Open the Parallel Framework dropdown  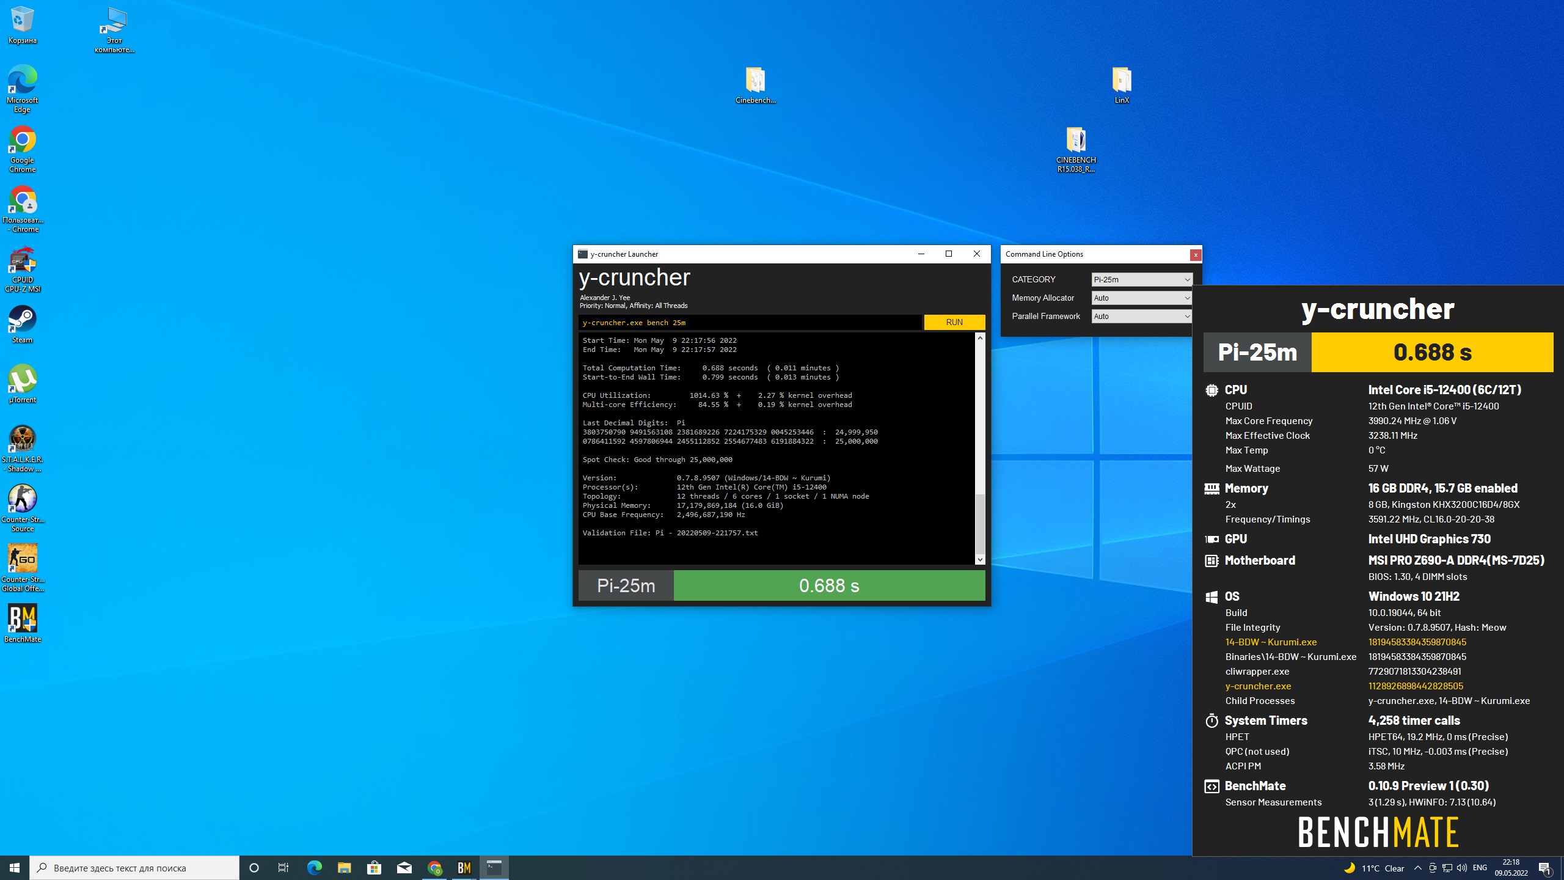click(1141, 316)
